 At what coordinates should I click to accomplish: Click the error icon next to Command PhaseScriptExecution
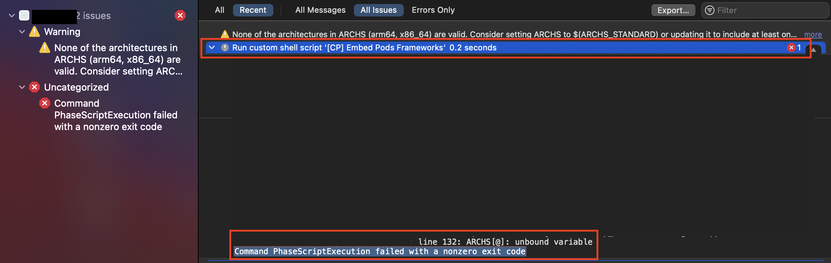44,103
